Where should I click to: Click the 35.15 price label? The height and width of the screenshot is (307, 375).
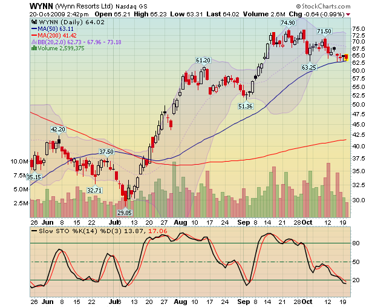click(34, 177)
